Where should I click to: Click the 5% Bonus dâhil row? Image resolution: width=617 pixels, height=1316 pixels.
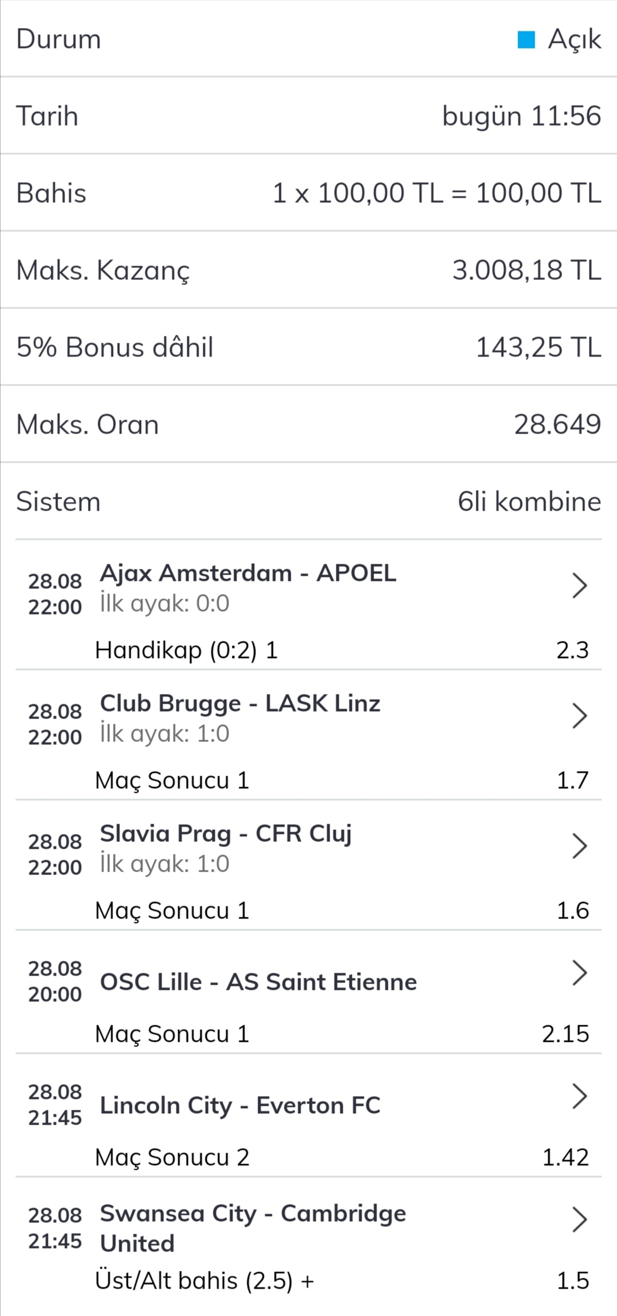[308, 347]
